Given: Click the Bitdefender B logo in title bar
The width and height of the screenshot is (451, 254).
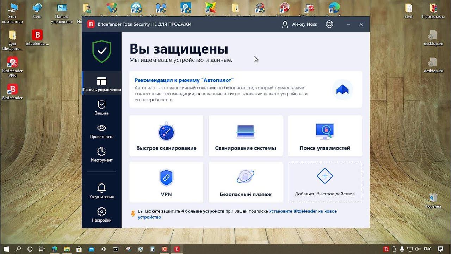Looking at the screenshot, I should click(91, 24).
